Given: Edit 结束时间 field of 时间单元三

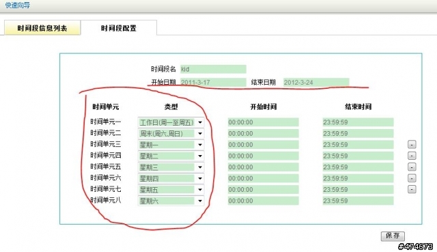Looking at the screenshot, I should [x=358, y=145].
